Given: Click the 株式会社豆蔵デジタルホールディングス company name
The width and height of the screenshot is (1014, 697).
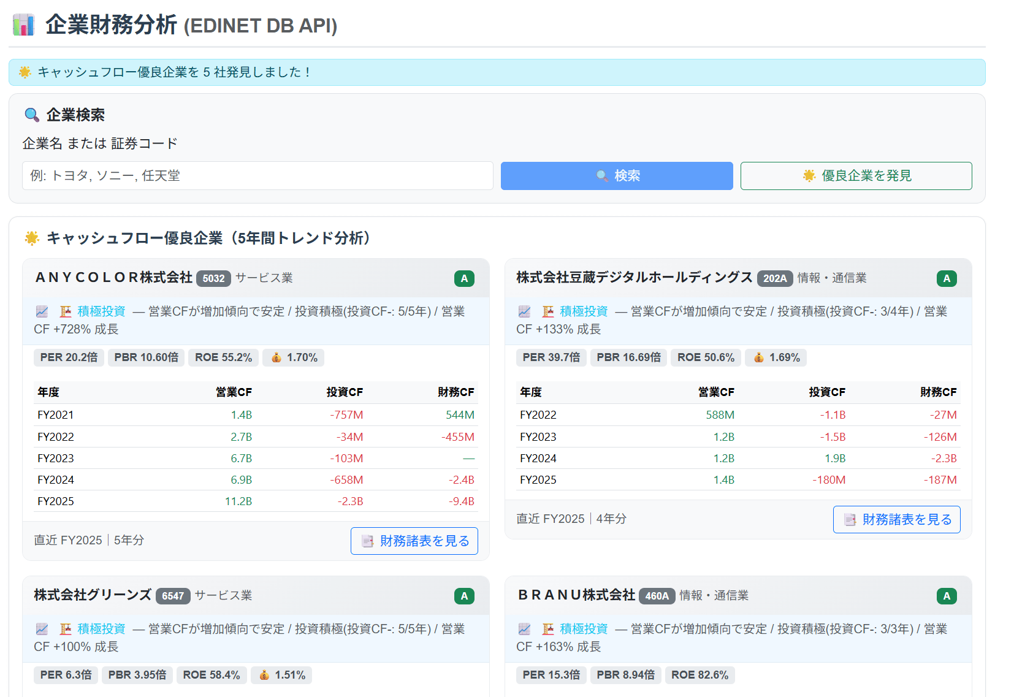Looking at the screenshot, I should [x=635, y=278].
